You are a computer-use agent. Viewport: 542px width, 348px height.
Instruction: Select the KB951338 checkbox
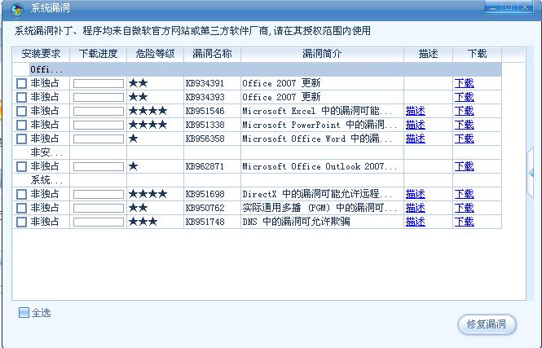[21, 125]
